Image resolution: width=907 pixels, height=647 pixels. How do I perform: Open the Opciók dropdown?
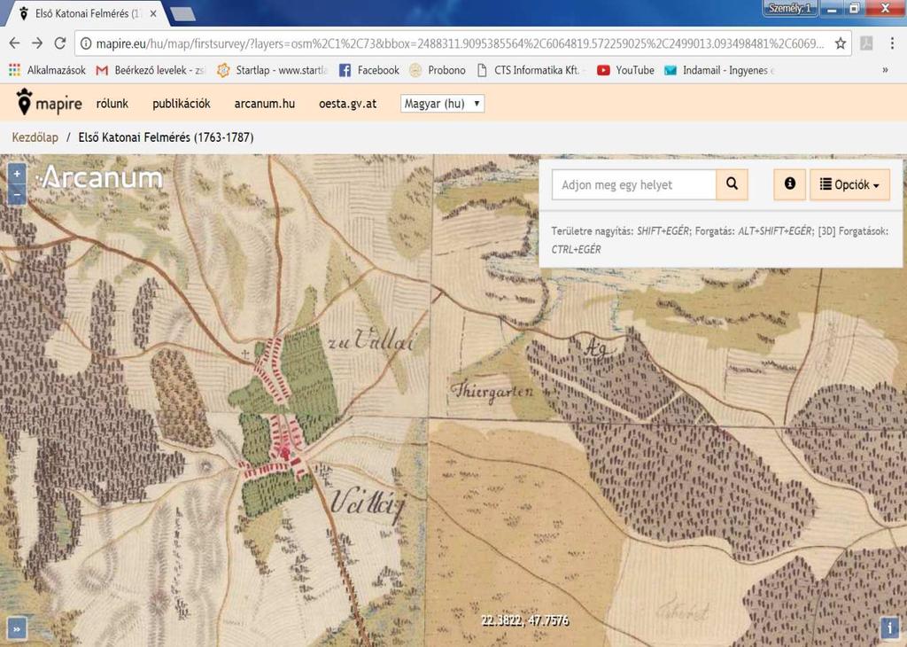(849, 184)
